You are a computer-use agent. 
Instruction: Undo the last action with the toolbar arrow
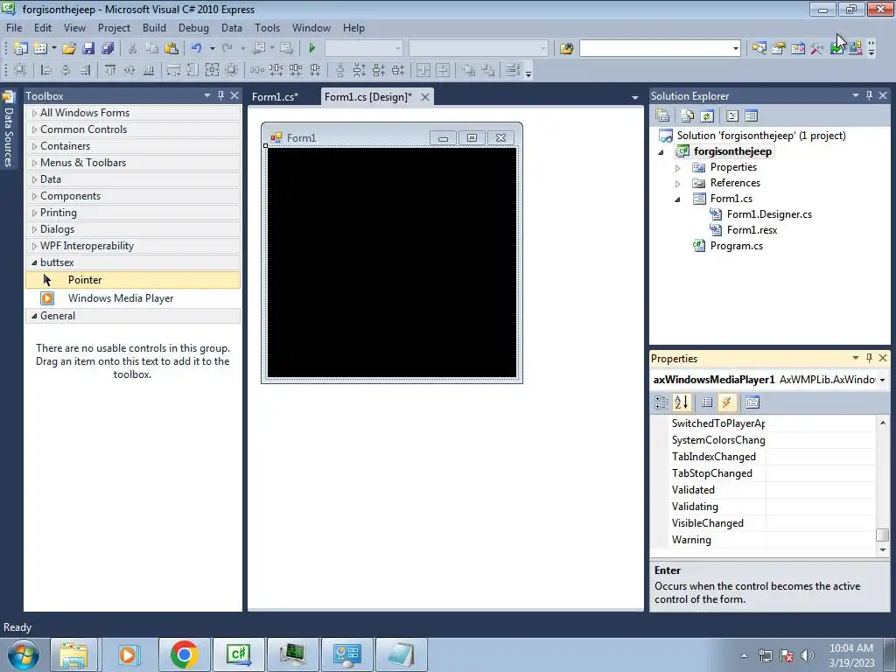(197, 49)
